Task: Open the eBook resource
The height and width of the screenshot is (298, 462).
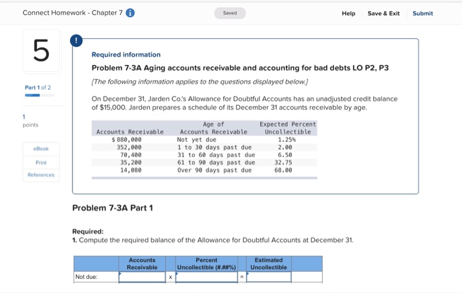Action: [41, 149]
